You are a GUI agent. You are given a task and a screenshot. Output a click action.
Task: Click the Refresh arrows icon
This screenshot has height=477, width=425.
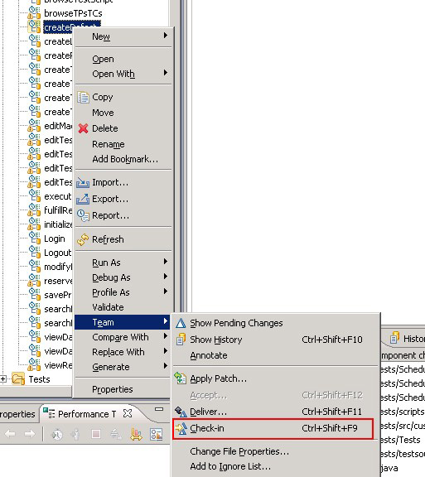tap(83, 239)
